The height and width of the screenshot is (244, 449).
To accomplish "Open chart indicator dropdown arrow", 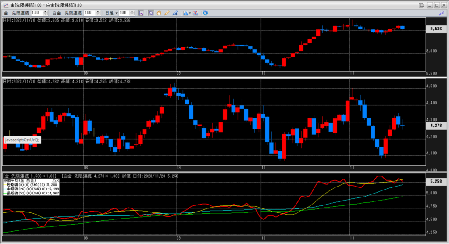I will point(189,13).
